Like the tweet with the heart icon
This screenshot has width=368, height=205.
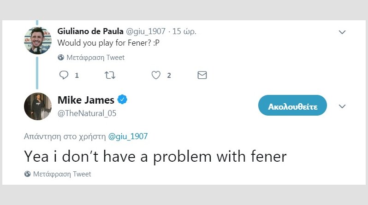(156, 75)
